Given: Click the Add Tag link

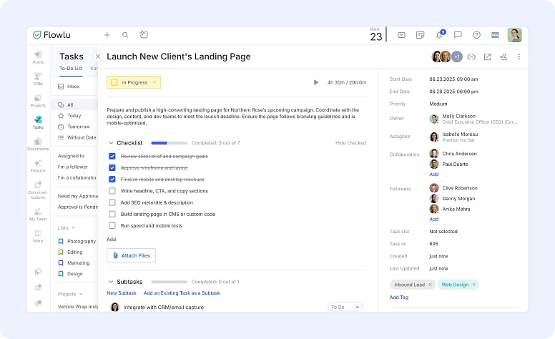Looking at the screenshot, I should [399, 297].
